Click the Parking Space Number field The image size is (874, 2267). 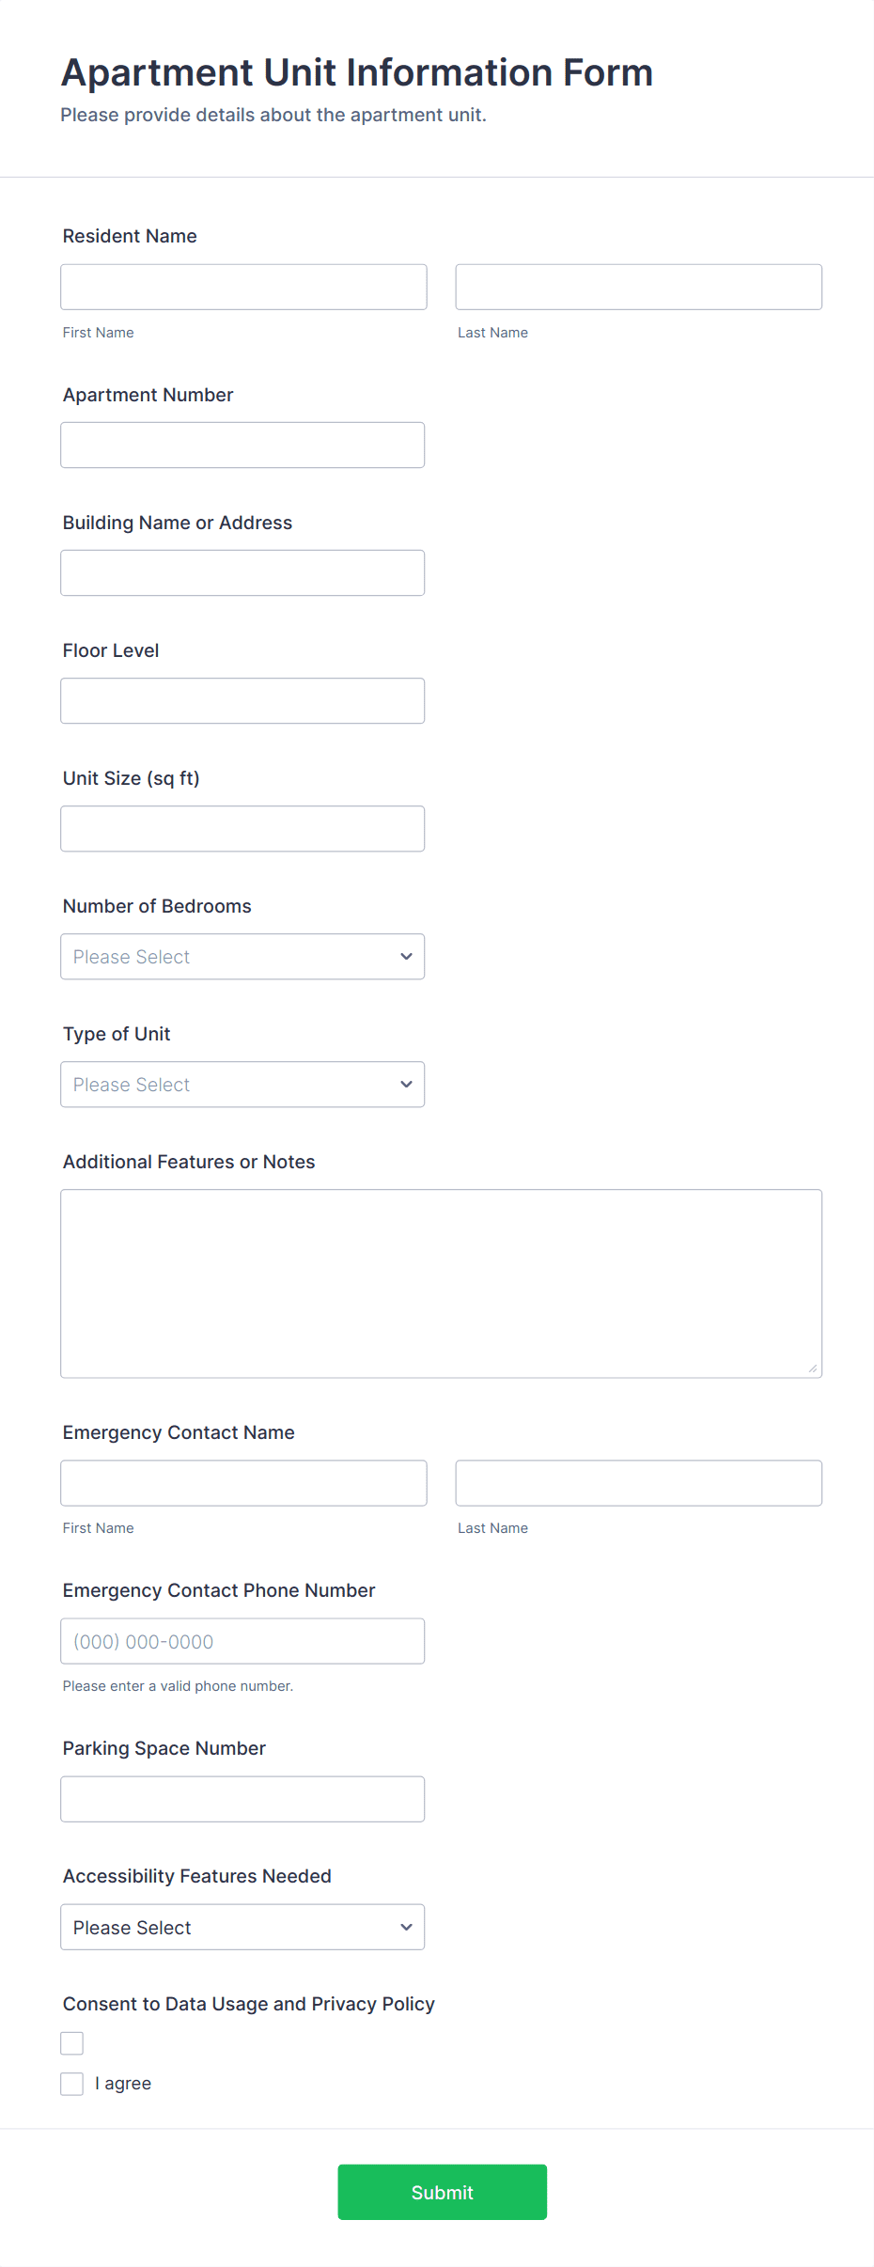point(242,1799)
